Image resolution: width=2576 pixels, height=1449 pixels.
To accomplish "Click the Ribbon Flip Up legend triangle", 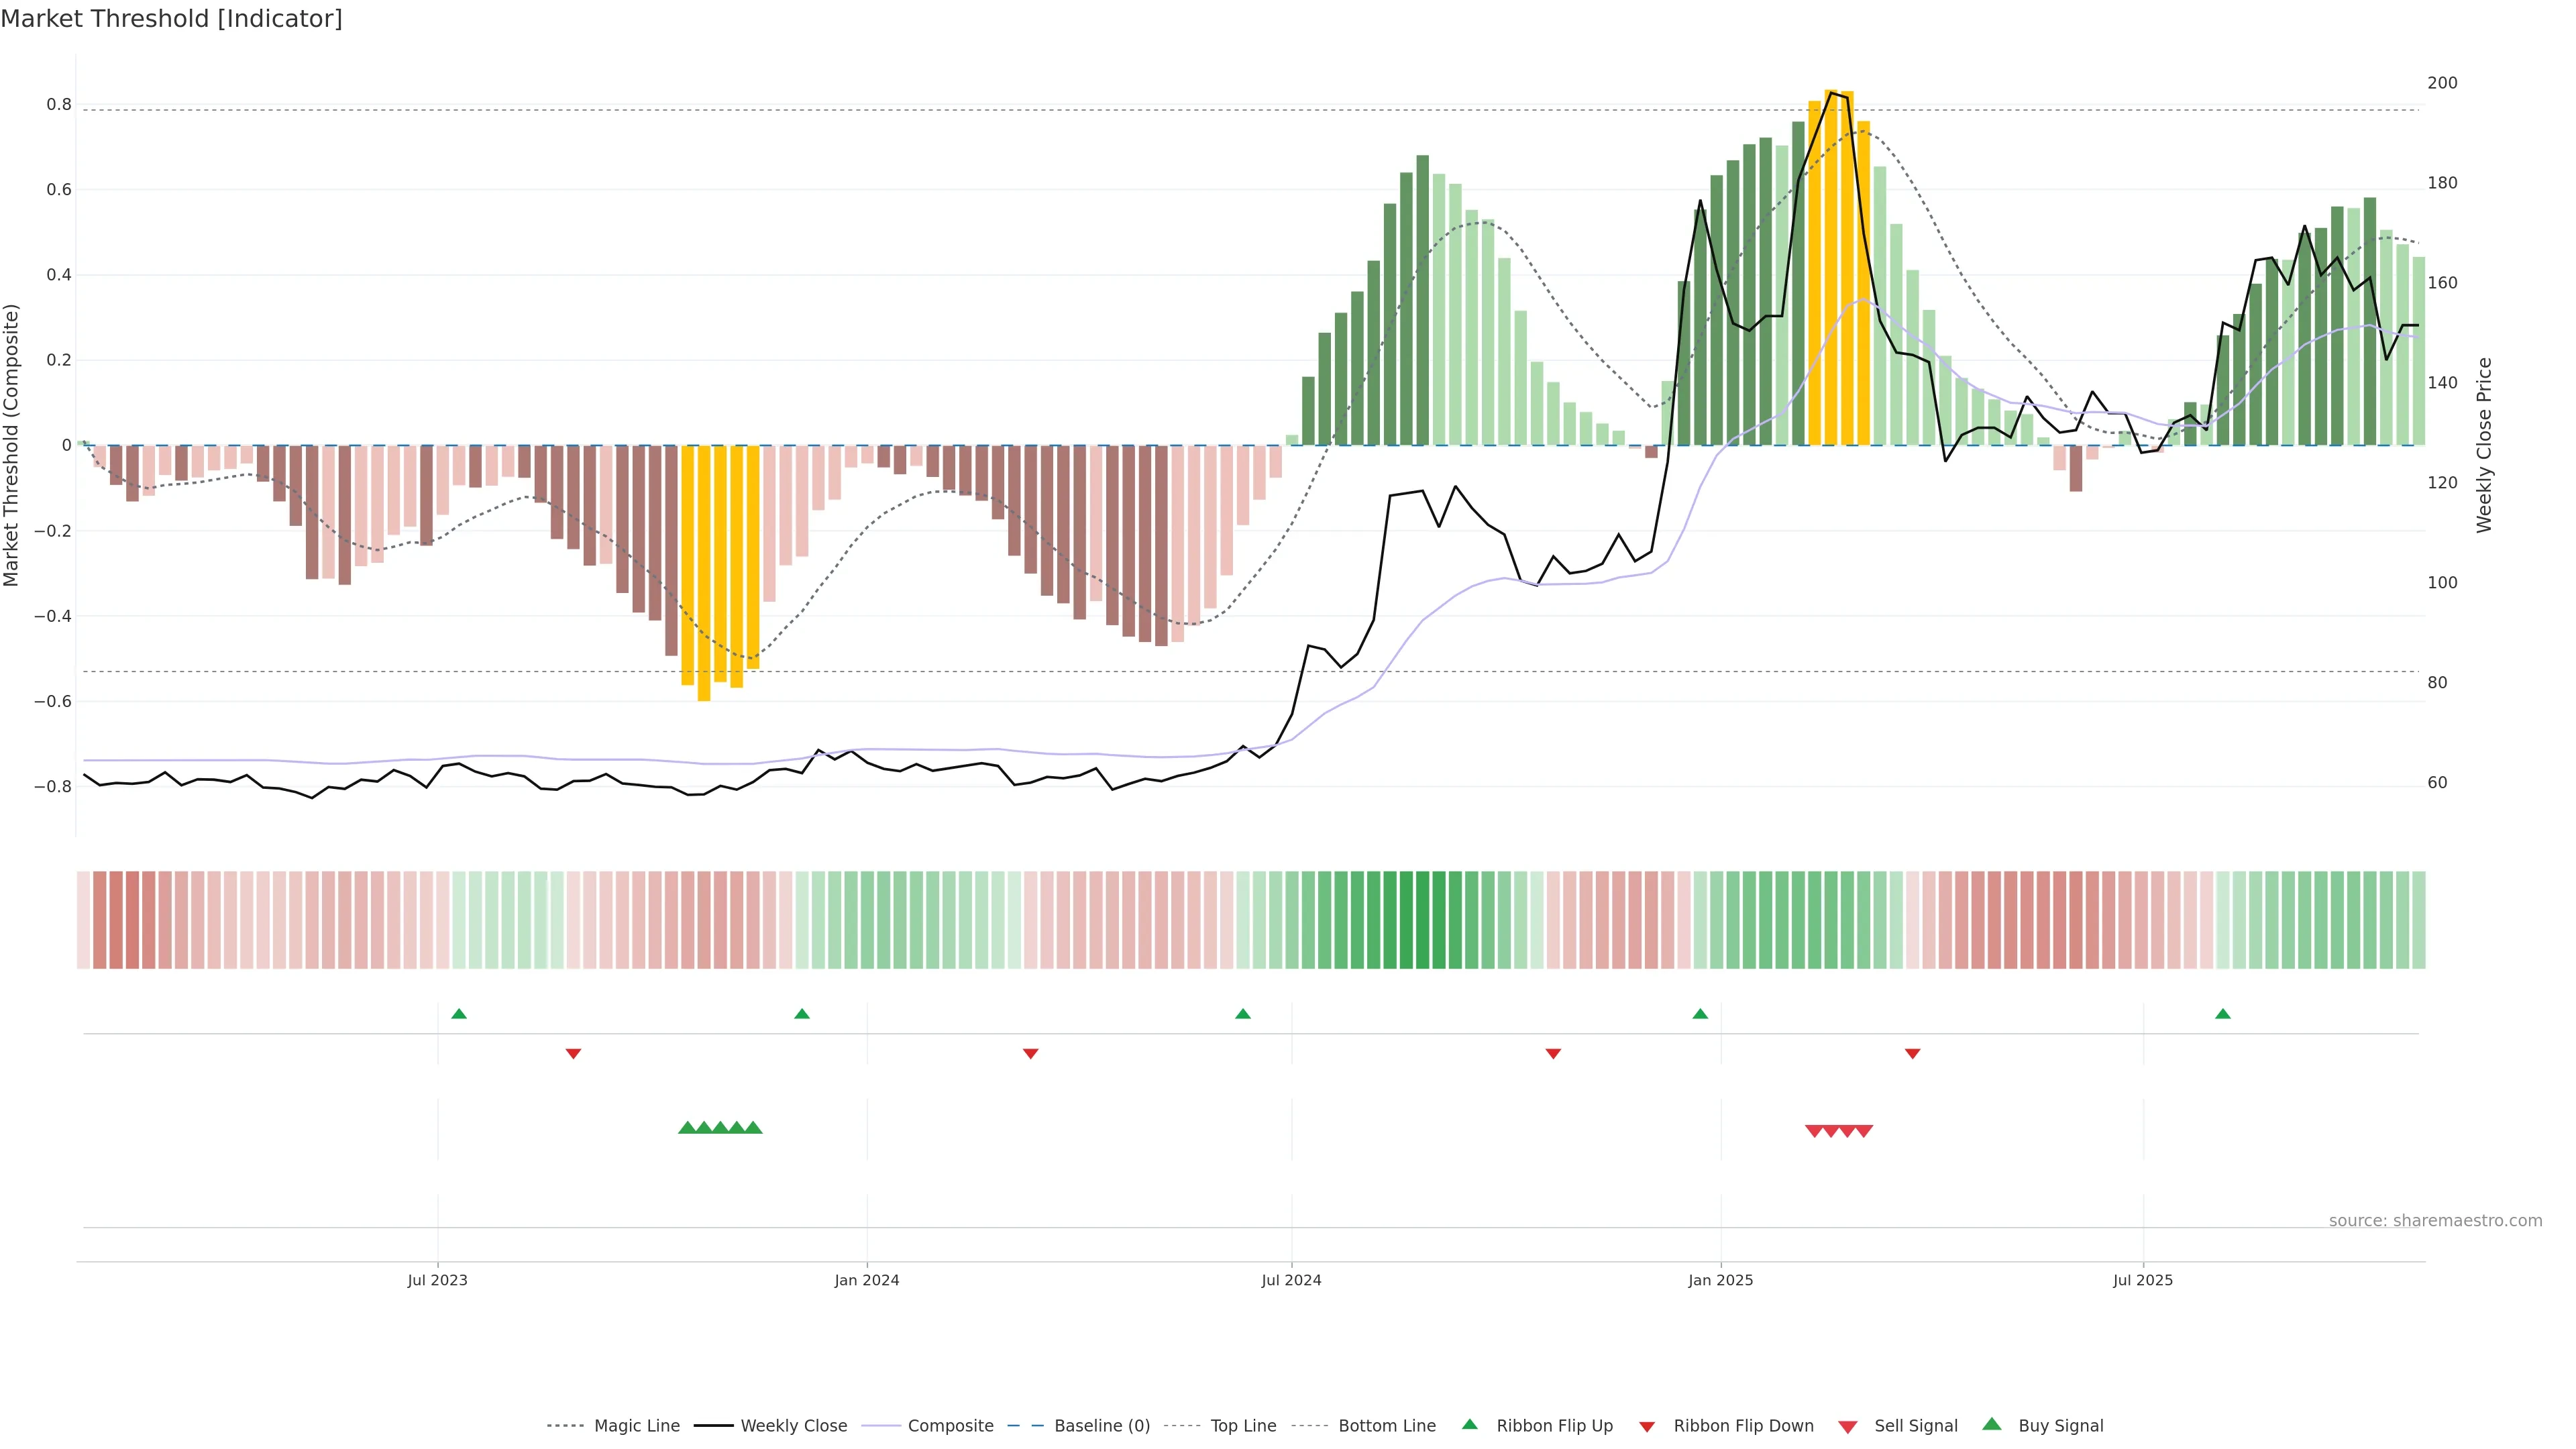I will coord(1469,1424).
